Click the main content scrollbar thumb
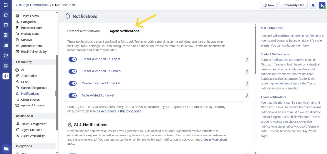327x154 pixels. 256,49
